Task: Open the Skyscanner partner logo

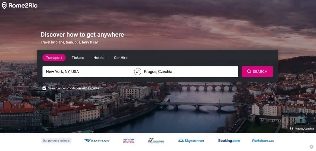Action: (x=191, y=141)
